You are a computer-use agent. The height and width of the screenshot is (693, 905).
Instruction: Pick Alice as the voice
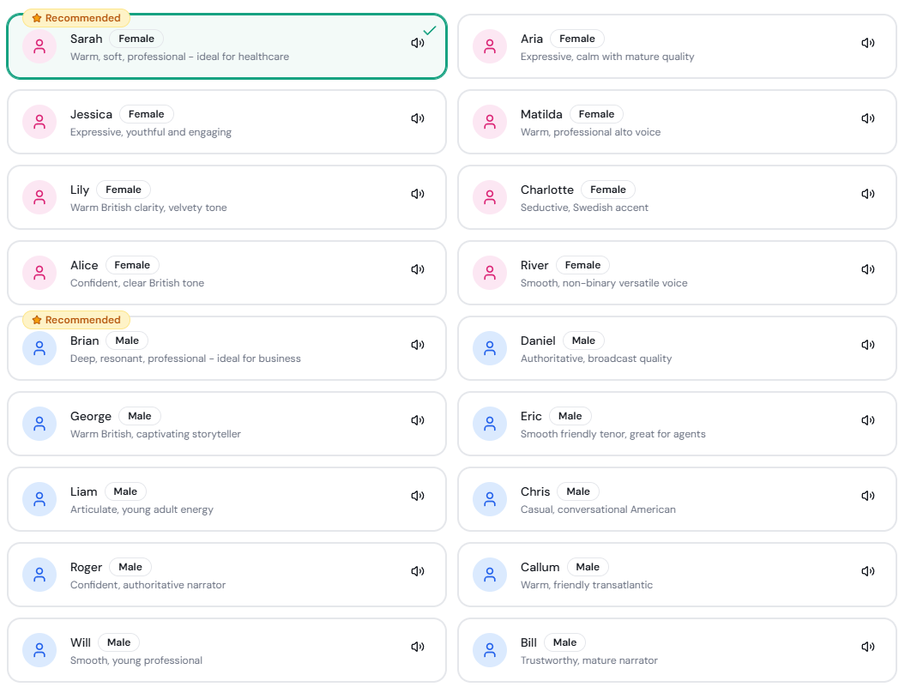tap(226, 273)
